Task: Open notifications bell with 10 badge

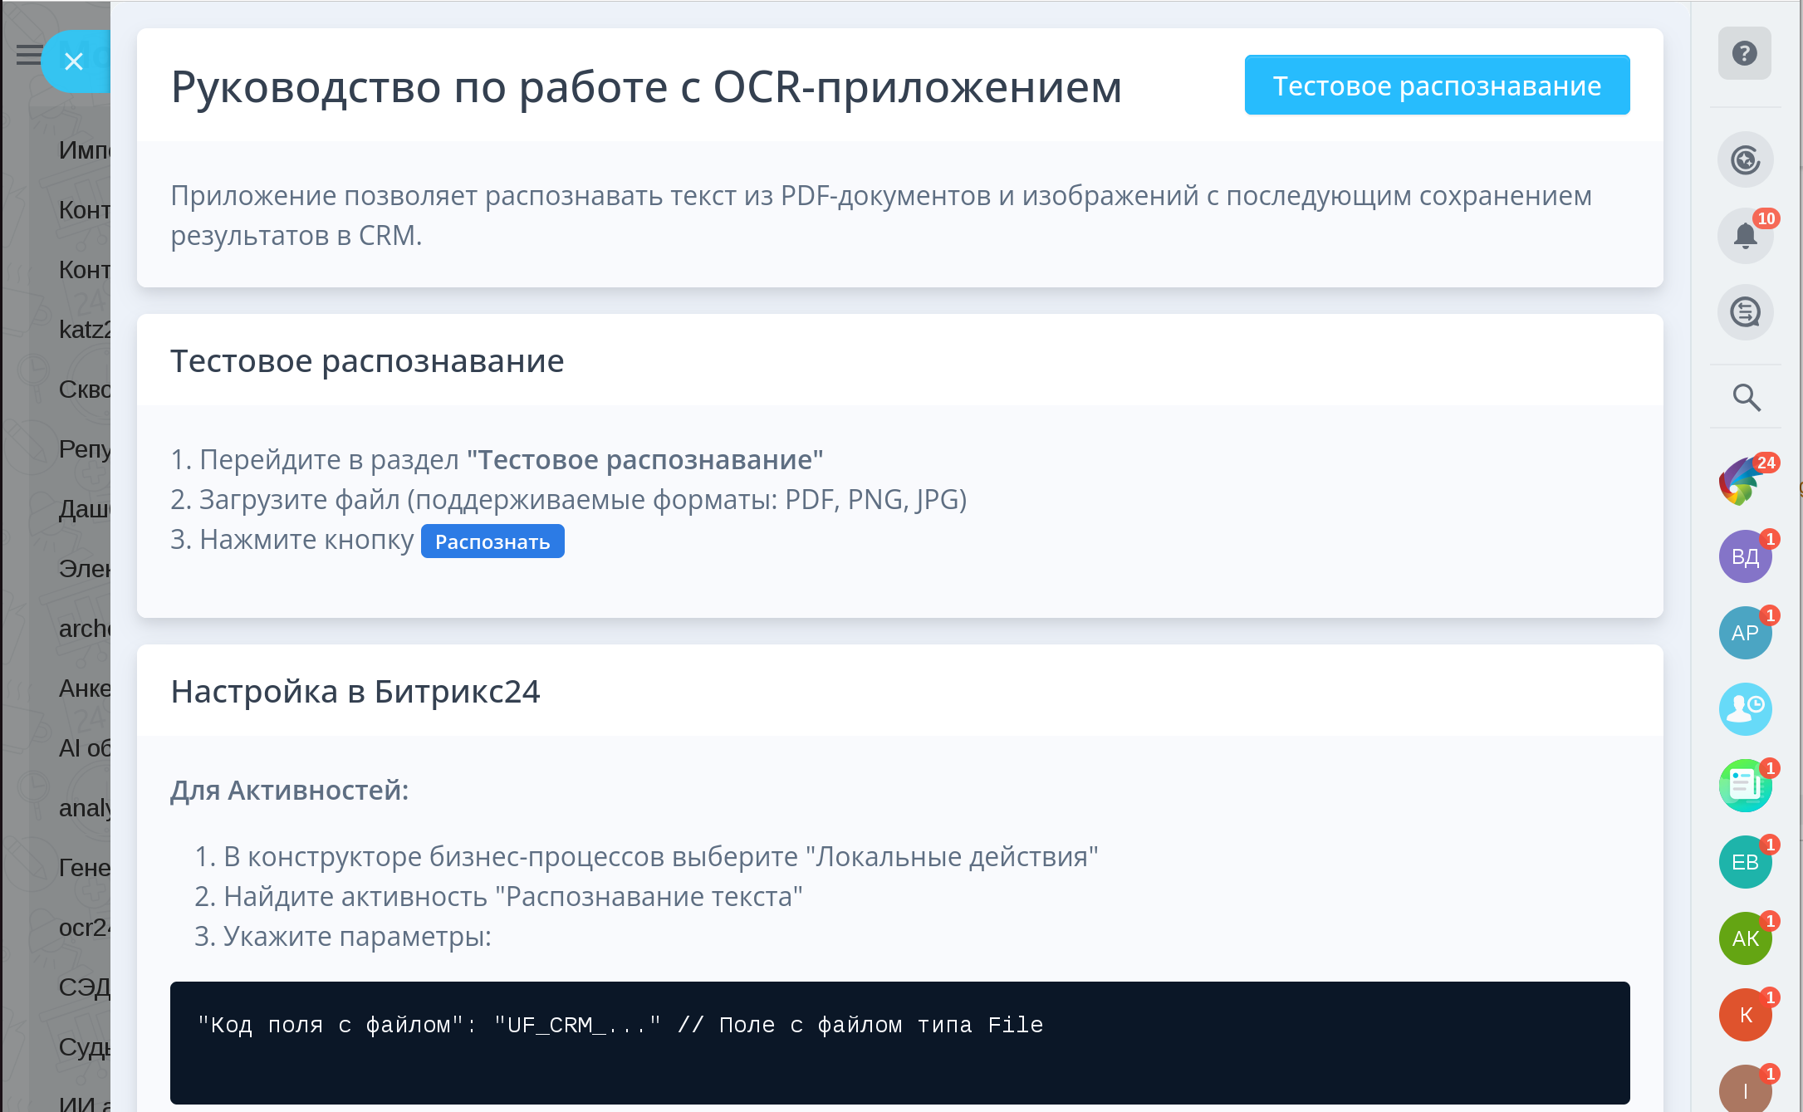Action: pos(1745,236)
